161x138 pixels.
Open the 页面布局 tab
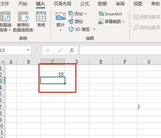click(63, 4)
